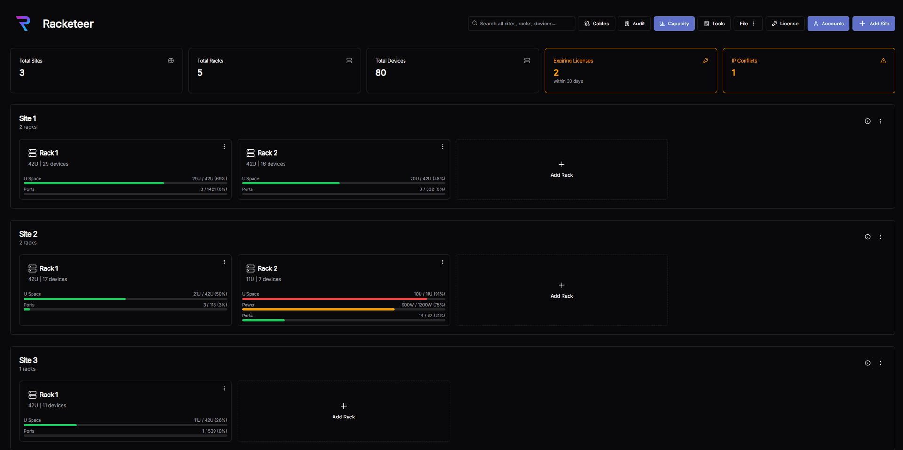Open the File dropdown menu

pyautogui.click(x=747, y=24)
